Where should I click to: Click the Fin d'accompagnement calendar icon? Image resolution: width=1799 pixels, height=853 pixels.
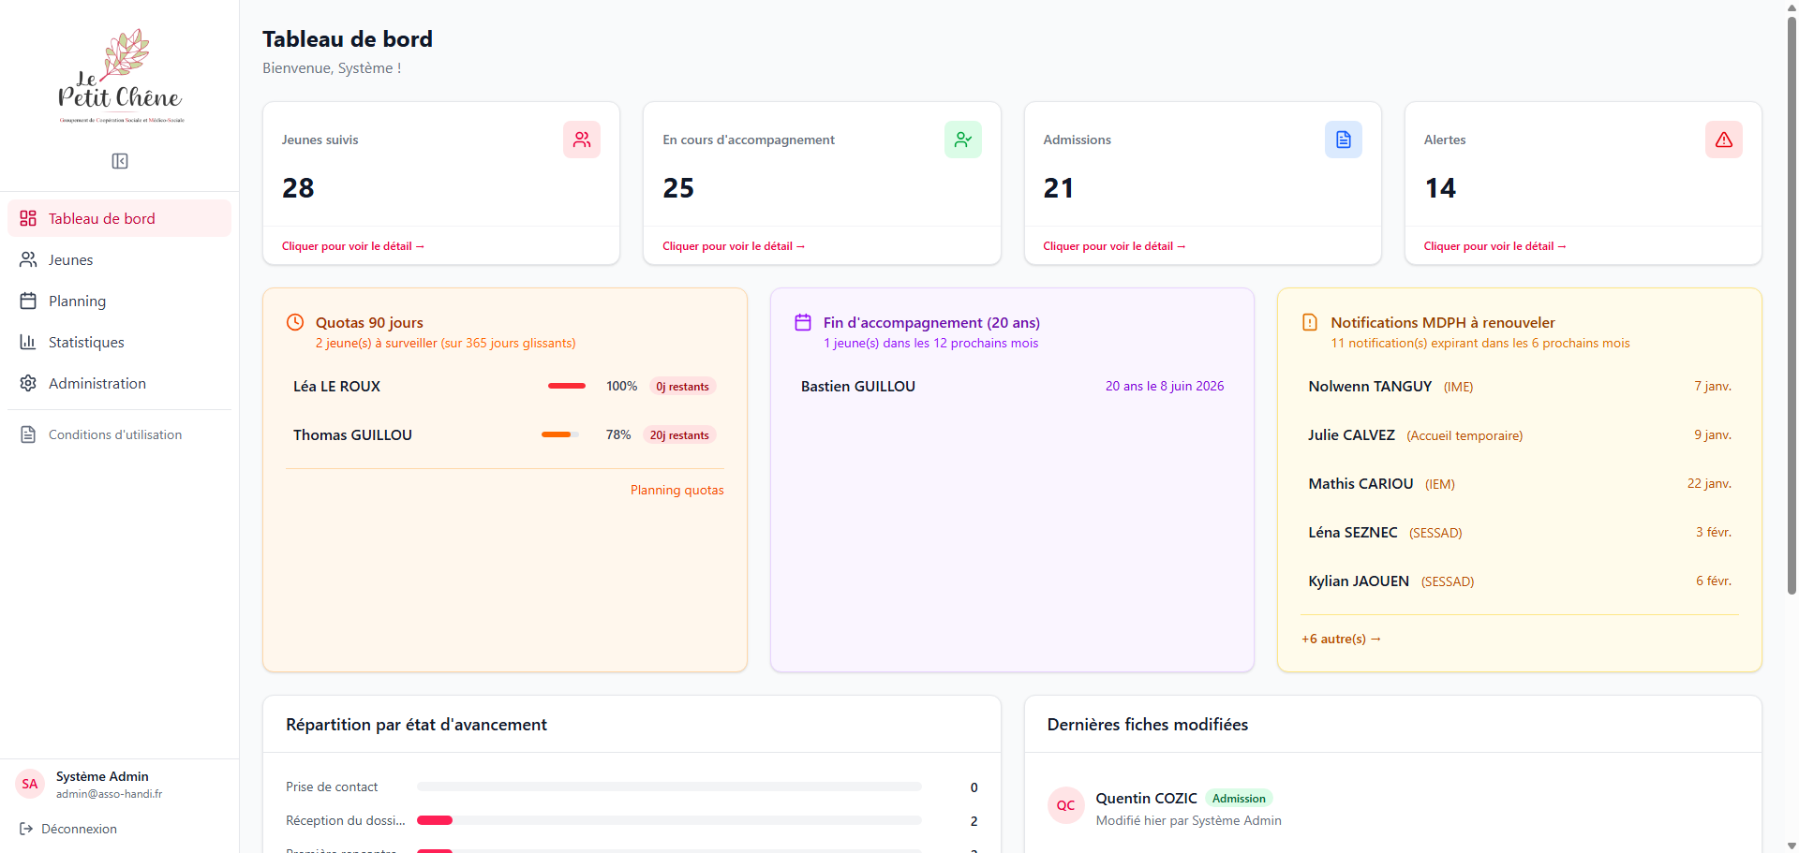click(x=803, y=322)
